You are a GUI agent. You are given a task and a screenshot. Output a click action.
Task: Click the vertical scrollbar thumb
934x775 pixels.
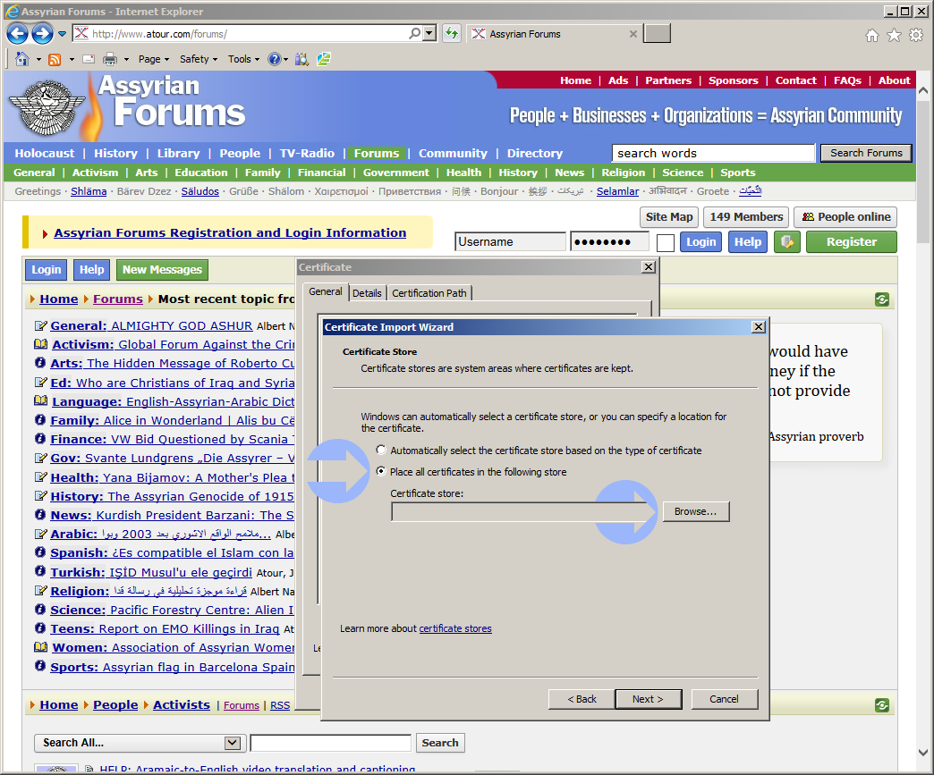[923, 173]
